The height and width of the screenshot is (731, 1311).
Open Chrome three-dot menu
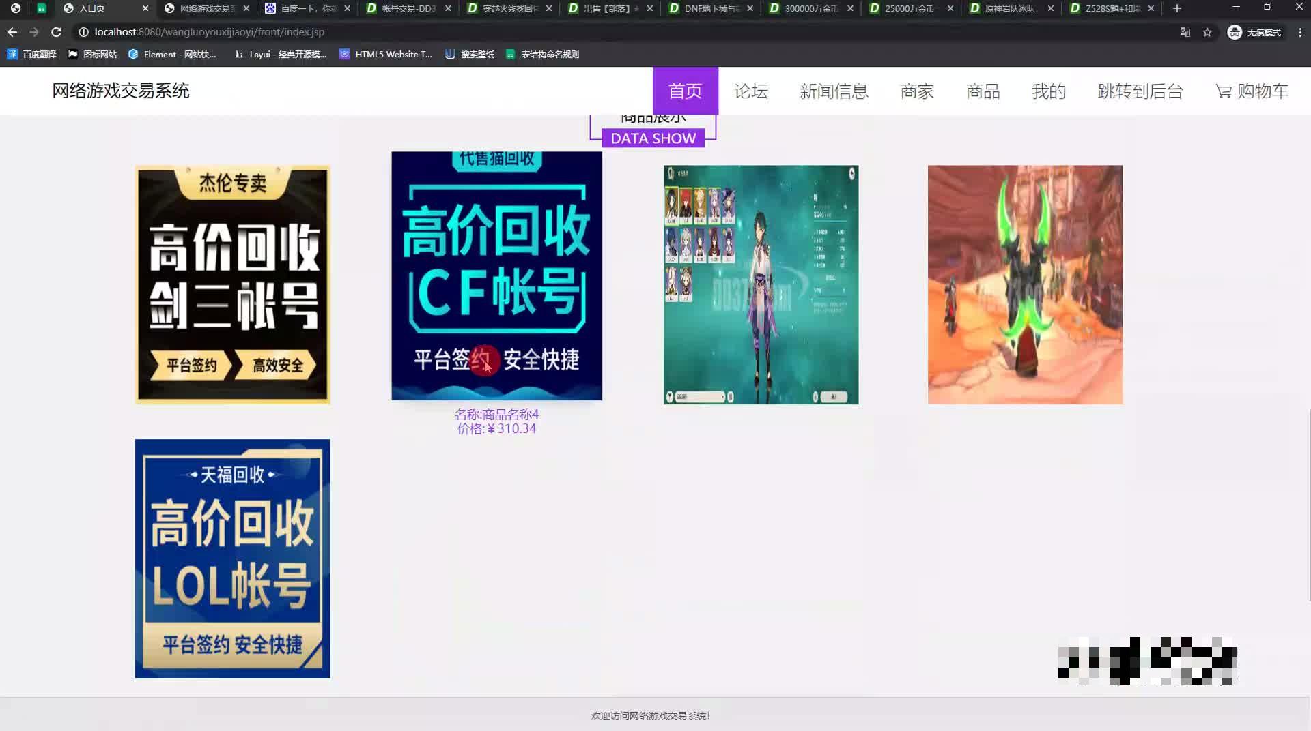[x=1300, y=32]
